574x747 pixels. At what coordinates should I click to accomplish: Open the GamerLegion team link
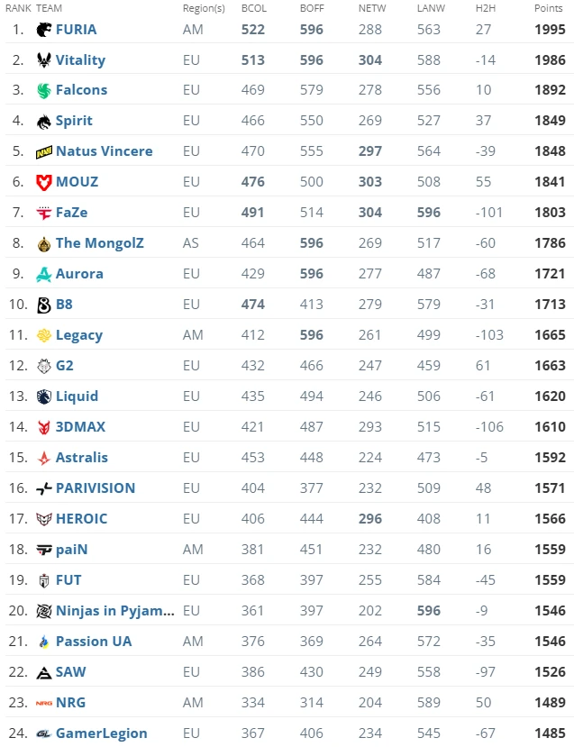tap(101, 733)
